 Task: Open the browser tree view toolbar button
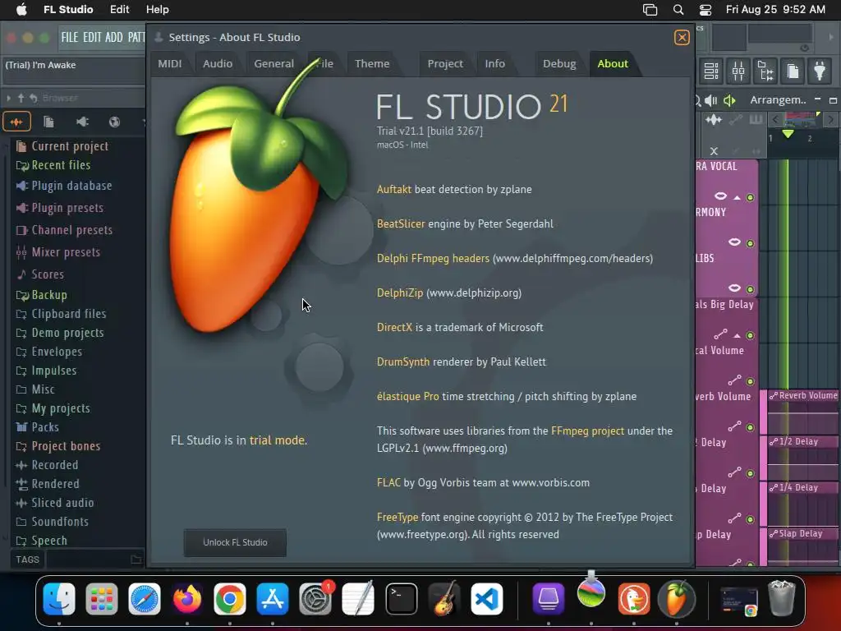(x=765, y=71)
